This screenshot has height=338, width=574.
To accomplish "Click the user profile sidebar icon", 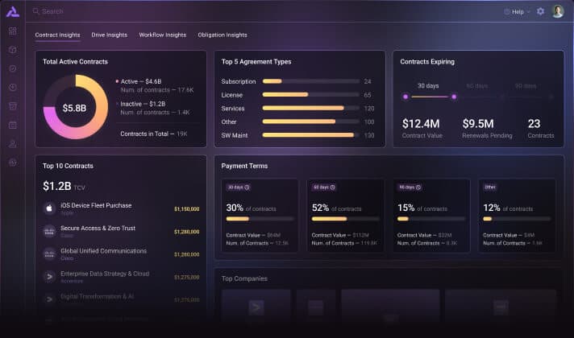I will [12, 143].
